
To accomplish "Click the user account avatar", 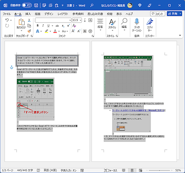I will (x=130, y=5).
